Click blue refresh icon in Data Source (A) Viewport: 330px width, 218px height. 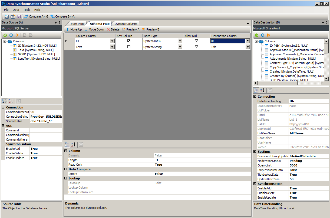tap(11, 35)
